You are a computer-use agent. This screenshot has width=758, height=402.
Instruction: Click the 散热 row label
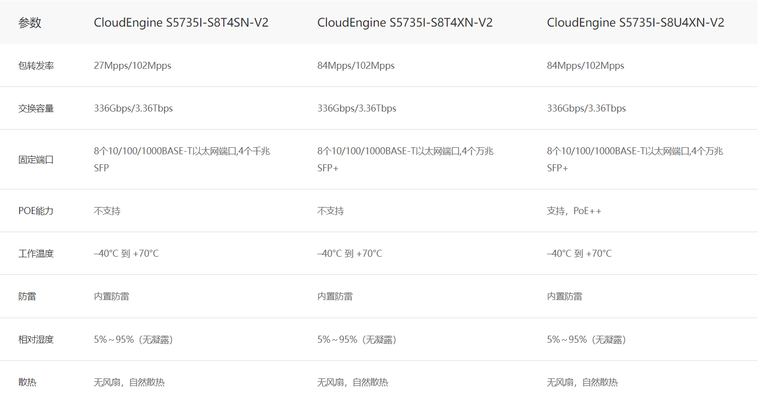(27, 382)
